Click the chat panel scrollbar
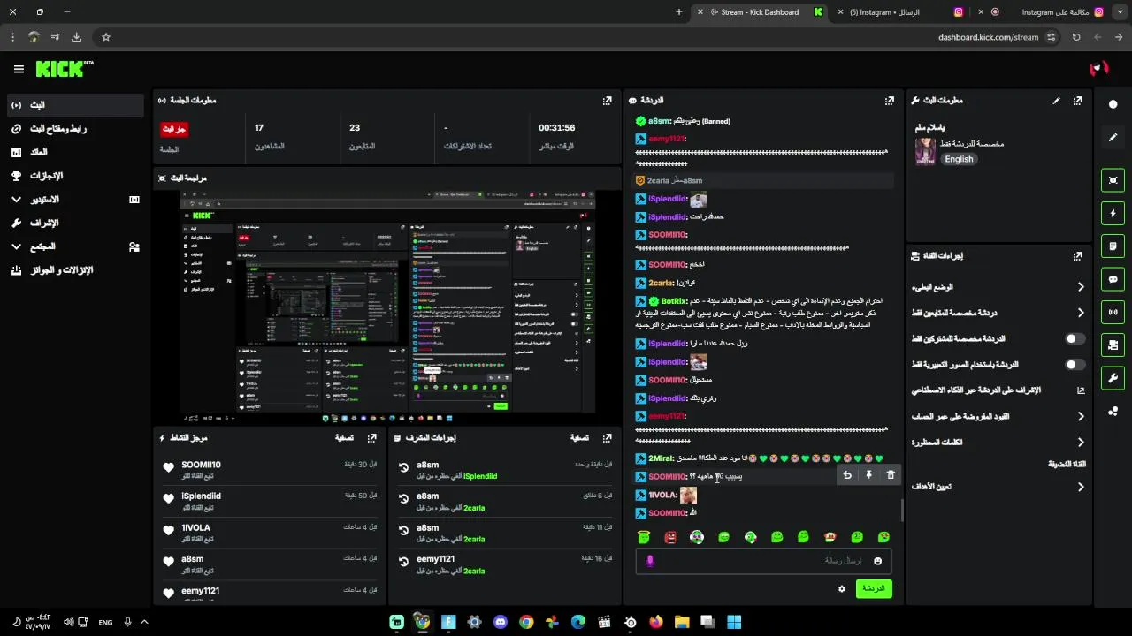Image resolution: width=1132 pixels, height=636 pixels. point(902,511)
